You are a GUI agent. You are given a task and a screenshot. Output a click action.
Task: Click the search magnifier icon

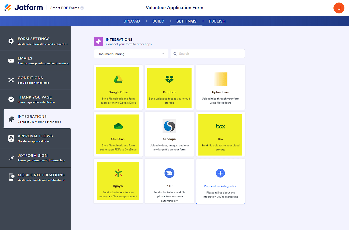175,54
